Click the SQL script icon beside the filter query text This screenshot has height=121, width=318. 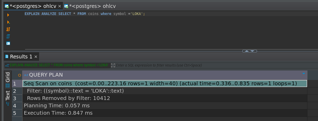7,65
